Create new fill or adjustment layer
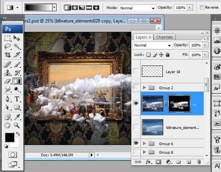Viewport: 221px width, 172px height. pyautogui.click(x=168, y=162)
